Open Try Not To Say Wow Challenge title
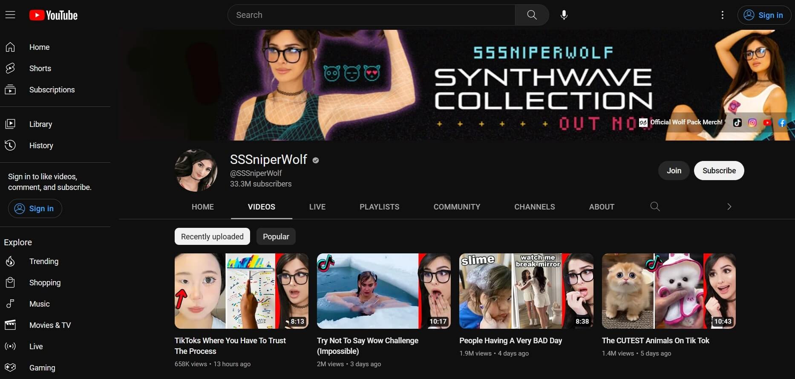 [x=368, y=346]
